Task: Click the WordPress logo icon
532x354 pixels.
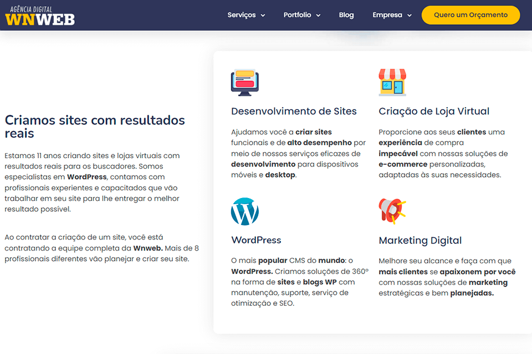Action: (x=244, y=211)
